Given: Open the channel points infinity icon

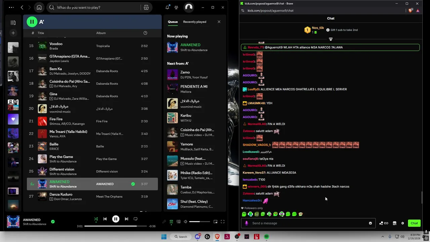Looking at the screenshot, I should pyautogui.click(x=383, y=223).
